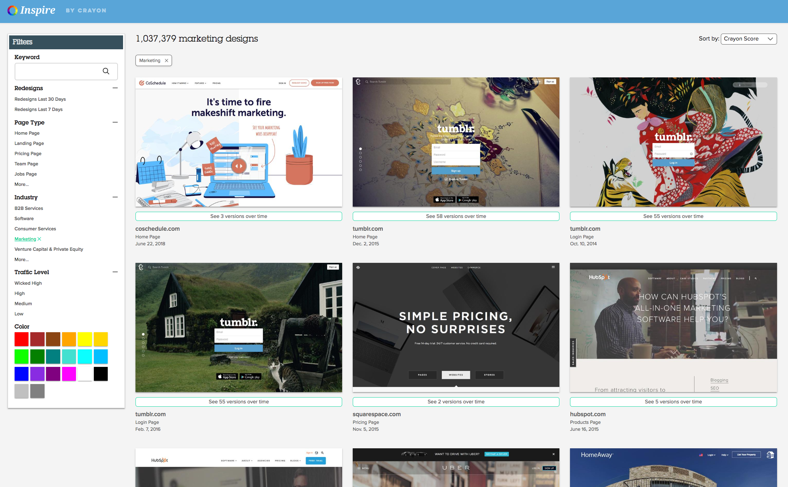Viewport: 788px width, 487px height.
Task: Clear the Marketing industry filter in sidebar
Action: click(x=39, y=239)
